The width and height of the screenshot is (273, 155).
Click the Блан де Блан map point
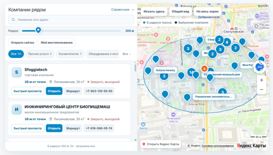pos(197,101)
